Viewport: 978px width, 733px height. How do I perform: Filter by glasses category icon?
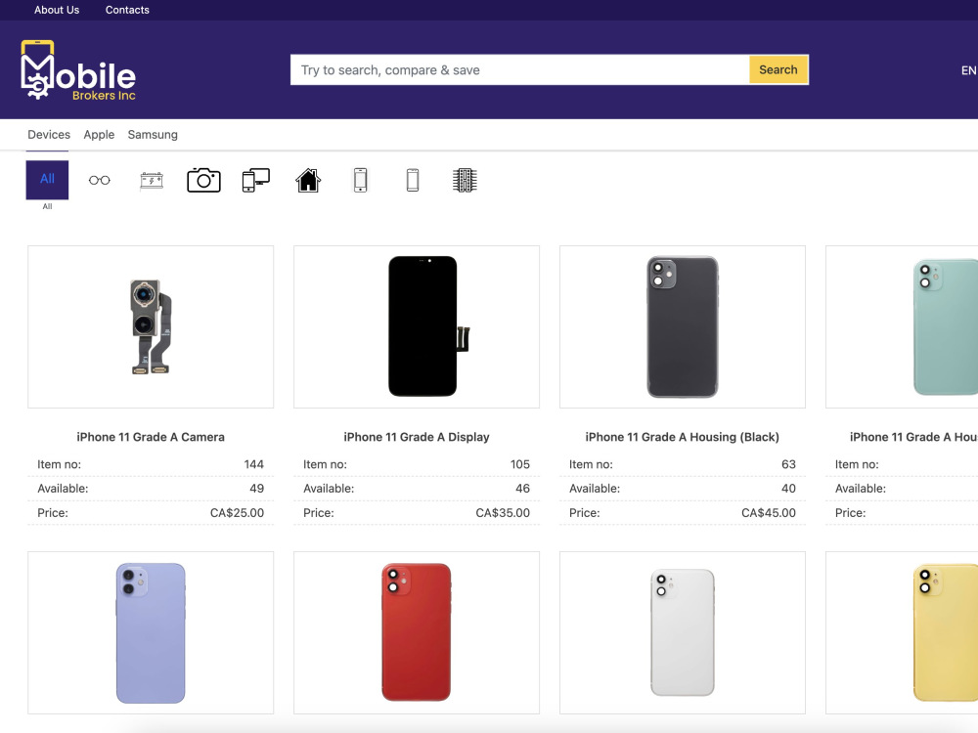pos(99,180)
